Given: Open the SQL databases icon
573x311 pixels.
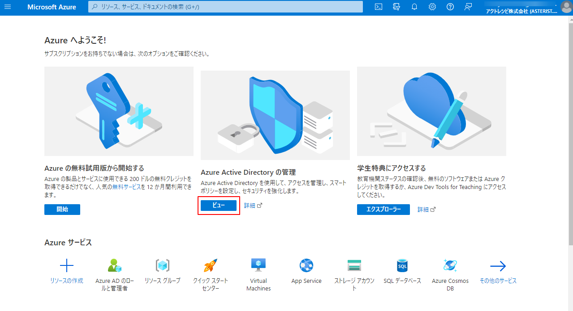Looking at the screenshot, I should (x=402, y=266).
